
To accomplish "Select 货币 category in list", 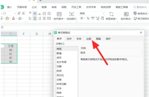I will point(67,58).
